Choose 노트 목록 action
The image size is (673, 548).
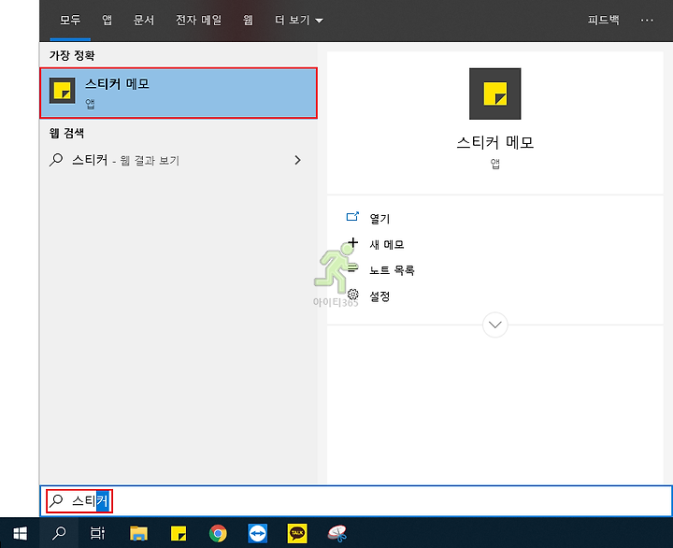392,270
